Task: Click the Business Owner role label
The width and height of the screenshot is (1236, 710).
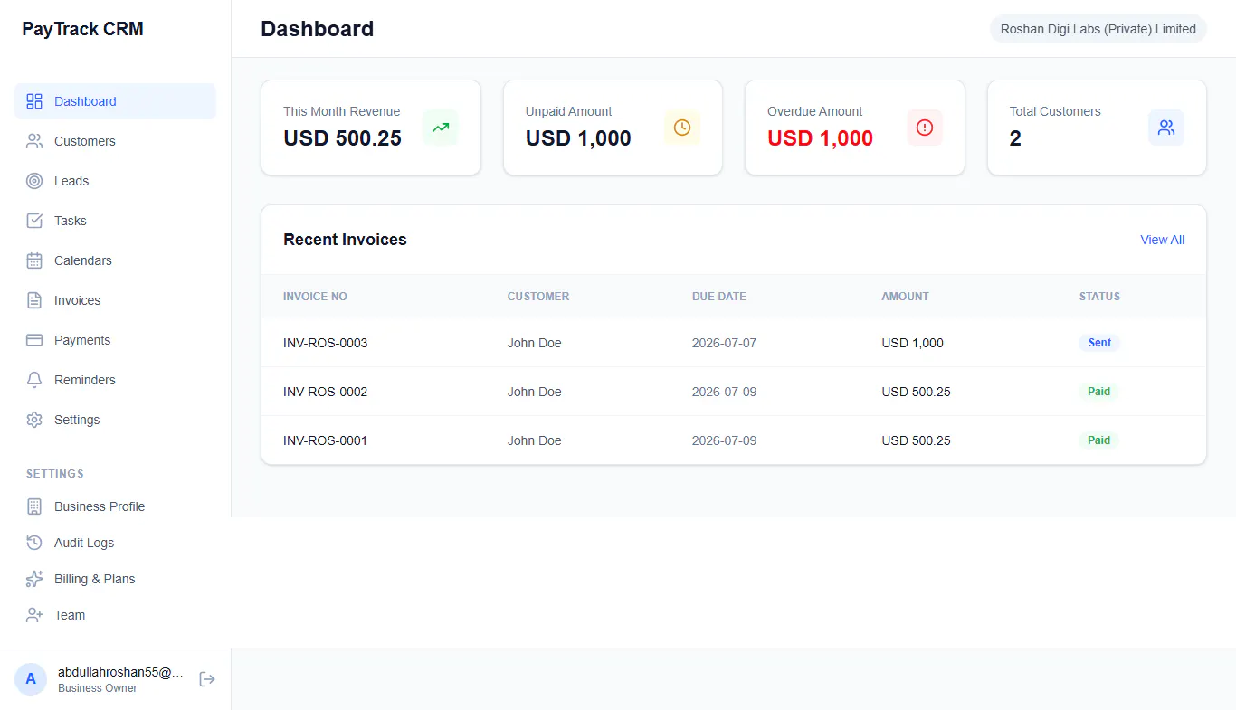Action: click(x=98, y=688)
